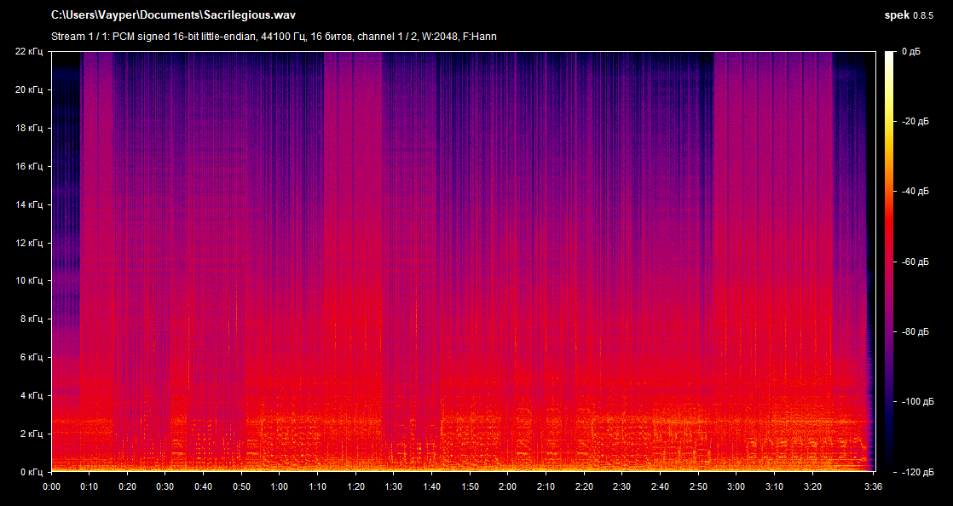Select the 3:36 end time label

click(873, 486)
